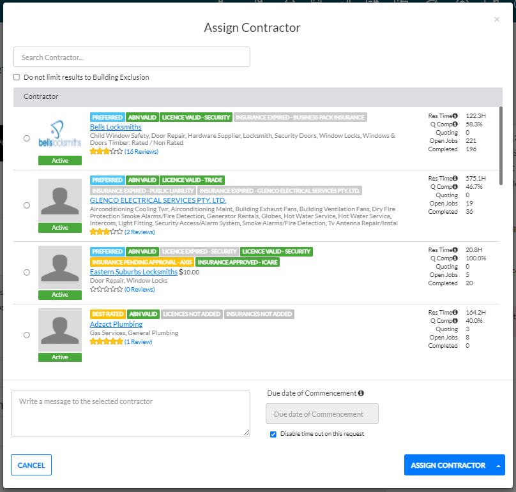Click the Res Time info icon for Adzact Plumbing
The height and width of the screenshot is (492, 516).
(455, 312)
